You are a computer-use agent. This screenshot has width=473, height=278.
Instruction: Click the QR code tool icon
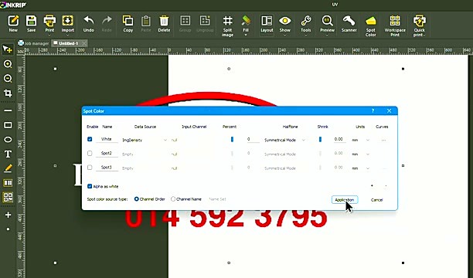pyautogui.click(x=8, y=197)
